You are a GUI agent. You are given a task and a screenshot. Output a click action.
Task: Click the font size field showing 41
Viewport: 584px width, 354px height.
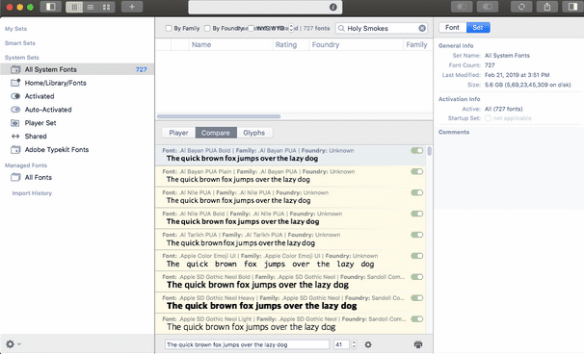point(341,344)
